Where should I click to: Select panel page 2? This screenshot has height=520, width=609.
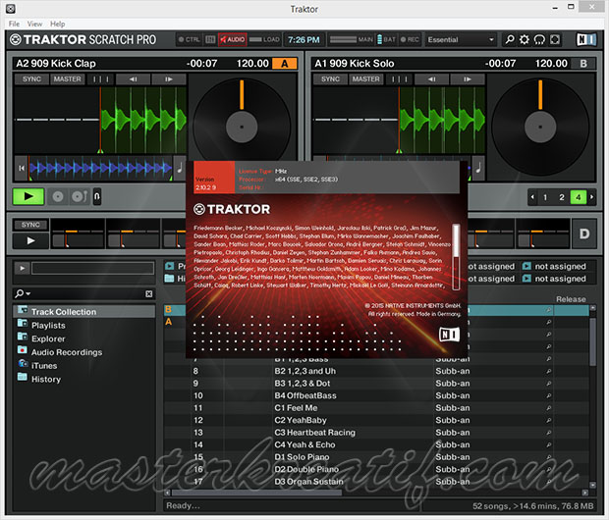pyautogui.click(x=562, y=197)
